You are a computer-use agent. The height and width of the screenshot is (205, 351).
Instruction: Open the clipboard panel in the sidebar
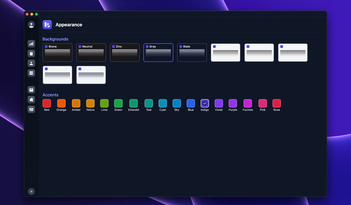tap(31, 53)
